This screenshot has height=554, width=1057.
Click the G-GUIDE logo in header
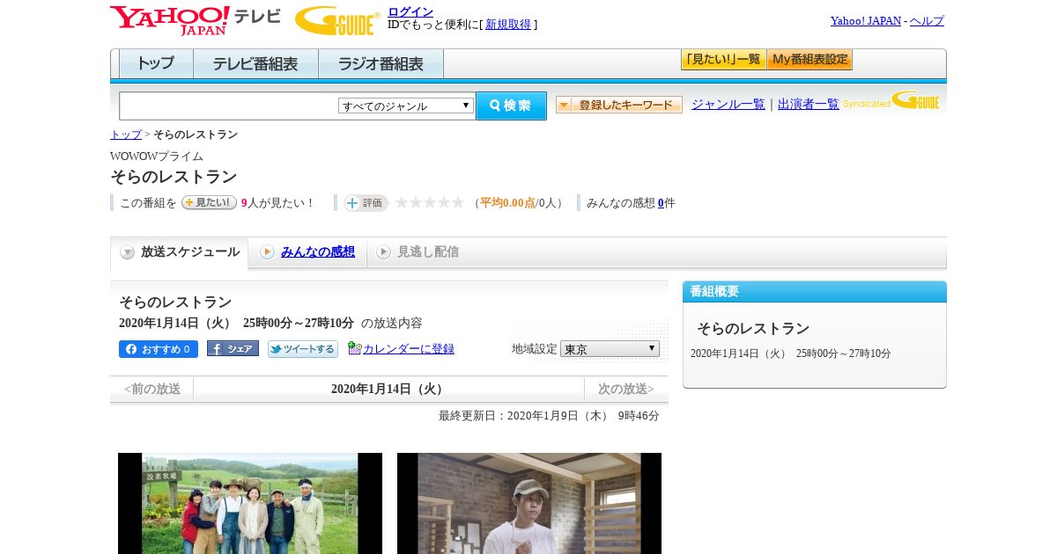pyautogui.click(x=337, y=20)
